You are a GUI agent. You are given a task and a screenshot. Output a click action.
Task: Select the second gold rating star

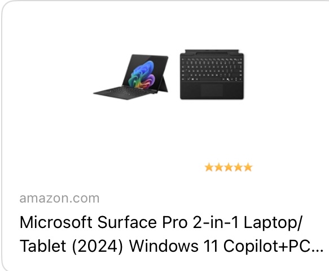pyautogui.click(x=218, y=167)
